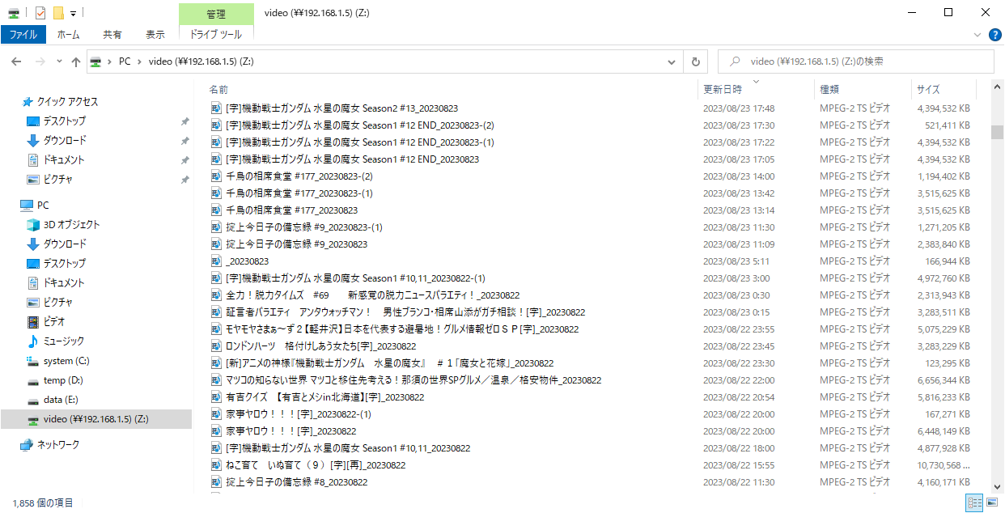
Task: Switch to the ホーム ribbon tab
Action: click(x=68, y=34)
